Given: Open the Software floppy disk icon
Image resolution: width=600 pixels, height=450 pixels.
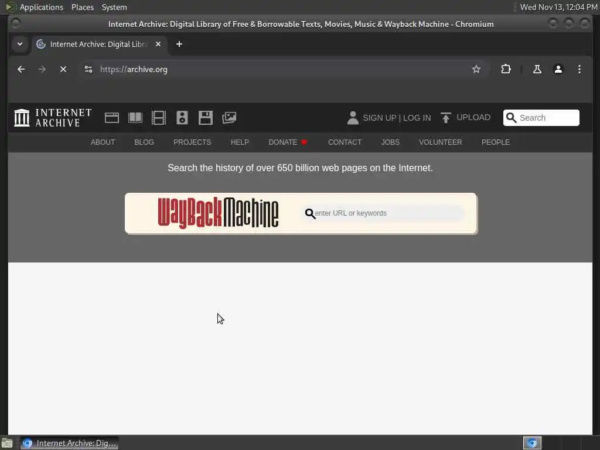Looking at the screenshot, I should pyautogui.click(x=206, y=117).
